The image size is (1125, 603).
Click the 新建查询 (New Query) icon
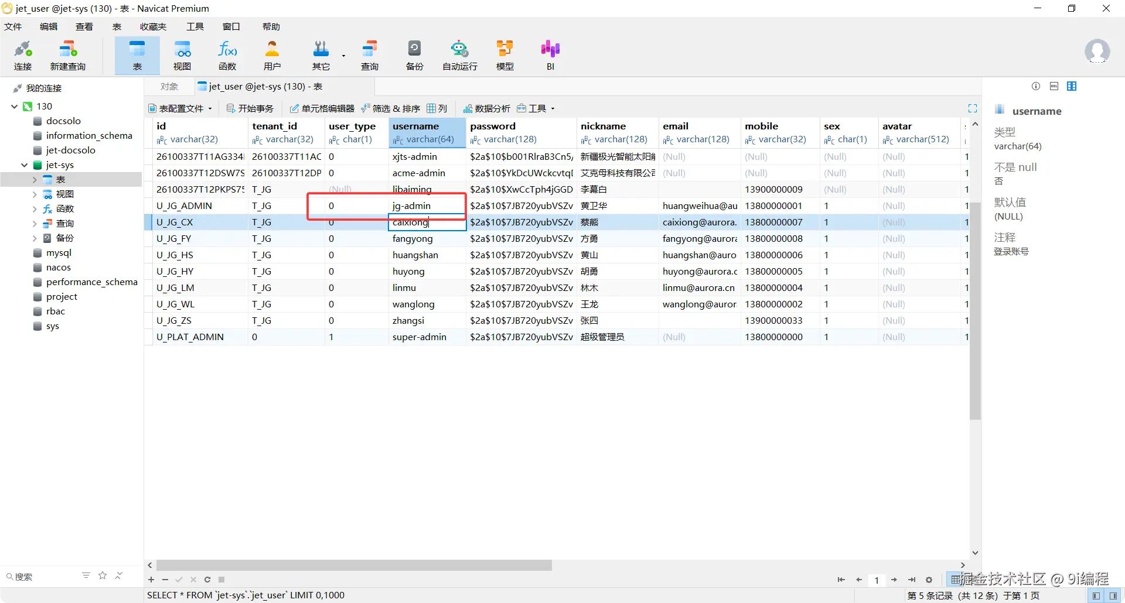[x=68, y=56]
